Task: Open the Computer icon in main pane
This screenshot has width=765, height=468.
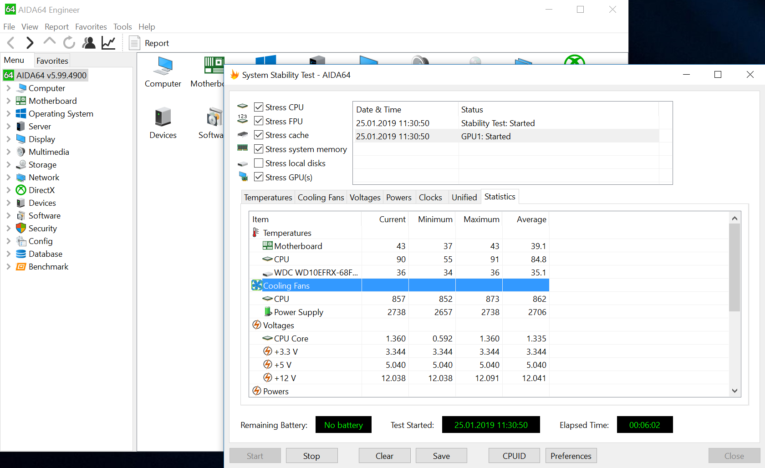Action: pyautogui.click(x=163, y=66)
